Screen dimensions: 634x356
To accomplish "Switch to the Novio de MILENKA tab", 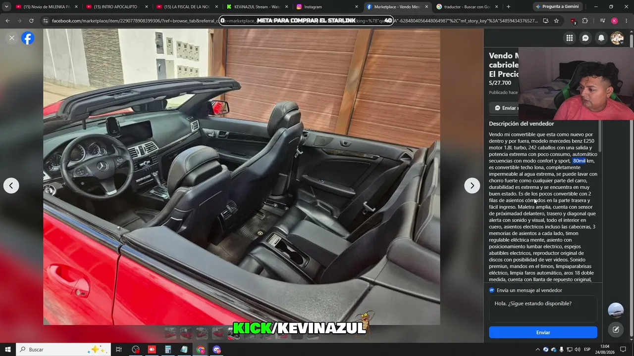I will point(46,7).
